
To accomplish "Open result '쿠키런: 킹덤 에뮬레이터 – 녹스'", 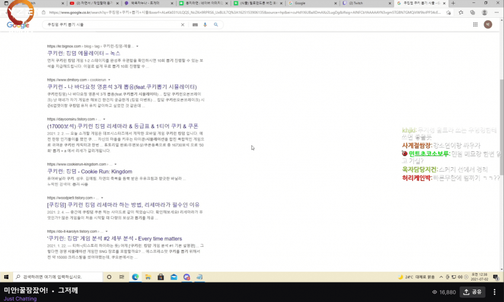I will point(84,53).
